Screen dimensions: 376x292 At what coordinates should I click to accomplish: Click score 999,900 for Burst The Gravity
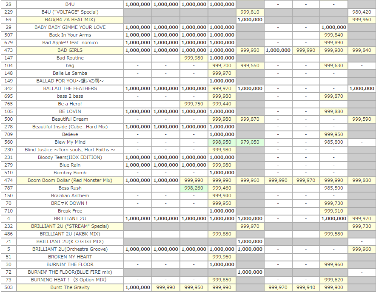[333, 288]
